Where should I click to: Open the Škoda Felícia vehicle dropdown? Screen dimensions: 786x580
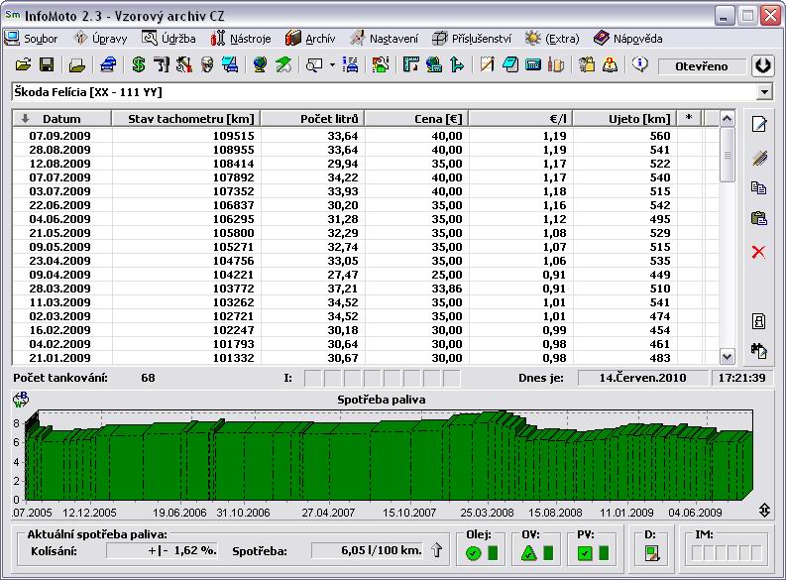763,92
